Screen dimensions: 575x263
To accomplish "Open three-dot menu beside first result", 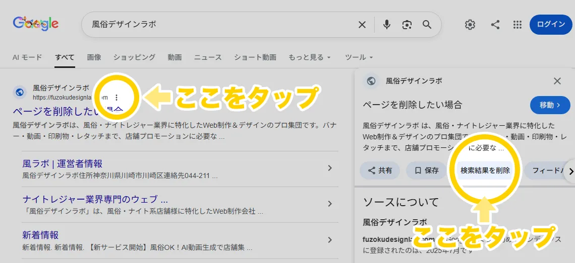I will click(x=117, y=97).
